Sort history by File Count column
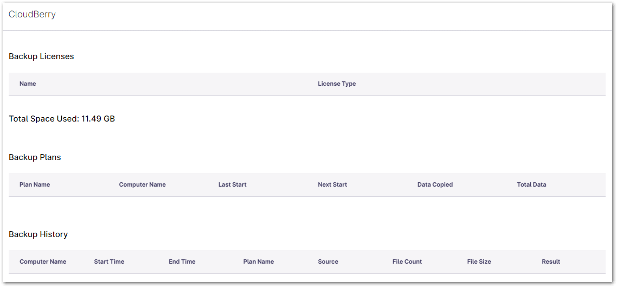Image resolution: width=617 pixels, height=287 pixels. click(x=407, y=262)
